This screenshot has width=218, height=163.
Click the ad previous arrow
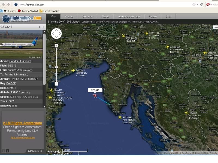pos(4,151)
